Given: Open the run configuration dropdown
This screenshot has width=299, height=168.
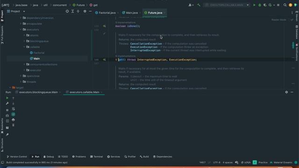Looking at the screenshot, I should 248,5.
